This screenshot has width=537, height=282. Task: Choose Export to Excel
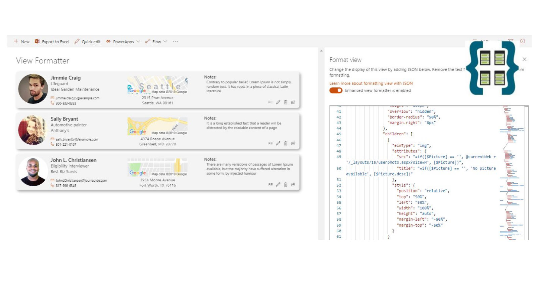52,42
